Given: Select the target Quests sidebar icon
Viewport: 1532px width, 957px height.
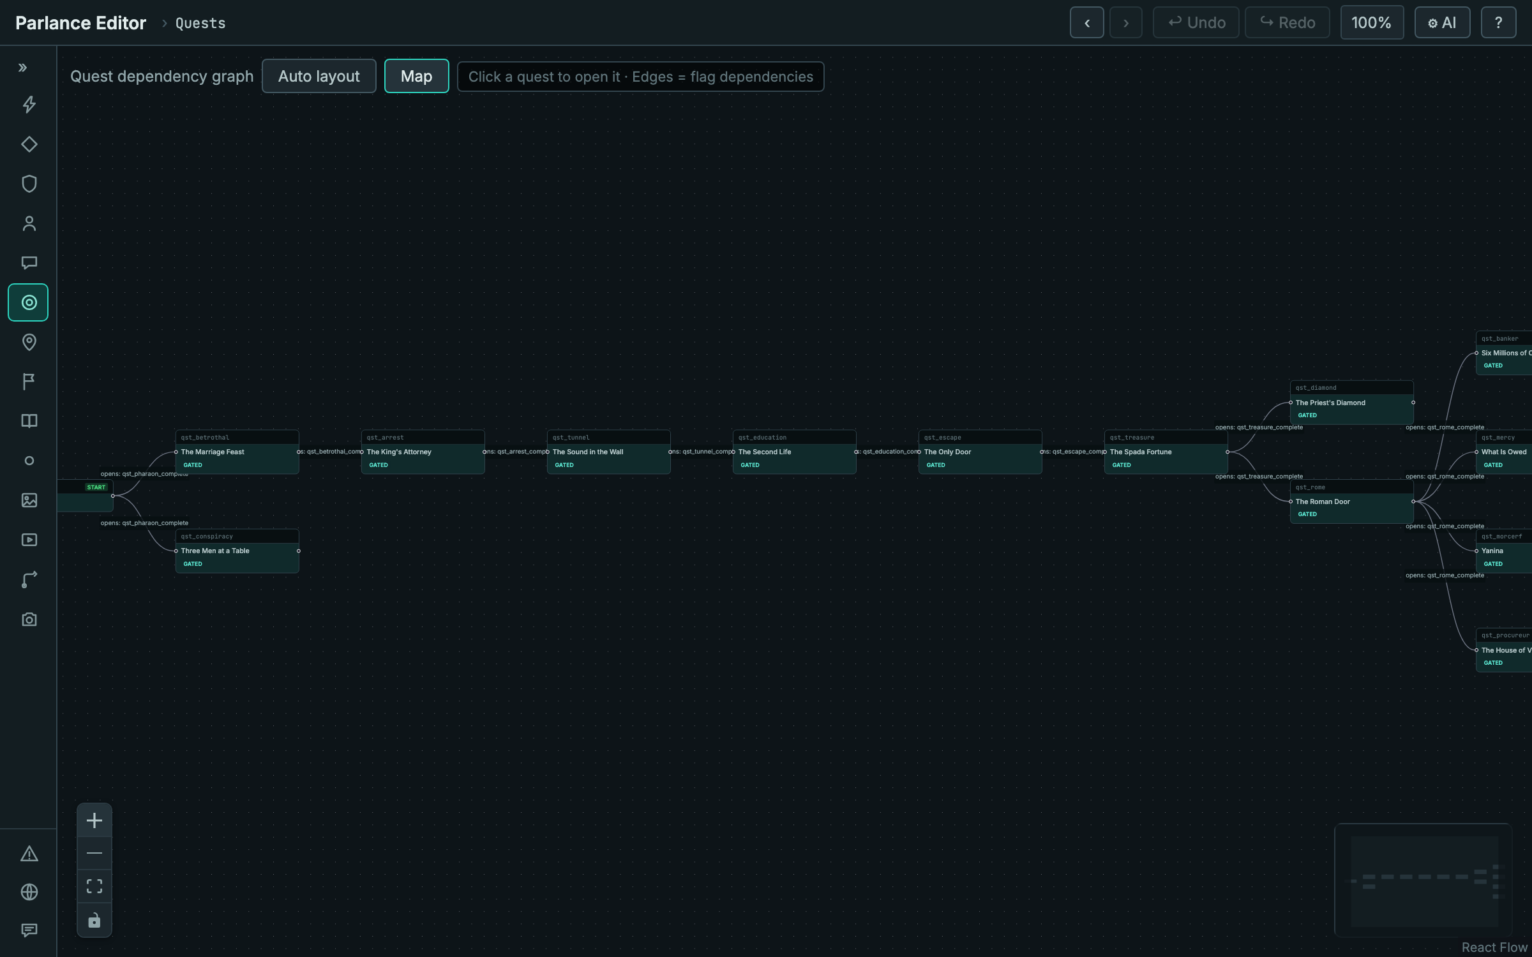Looking at the screenshot, I should [x=29, y=302].
